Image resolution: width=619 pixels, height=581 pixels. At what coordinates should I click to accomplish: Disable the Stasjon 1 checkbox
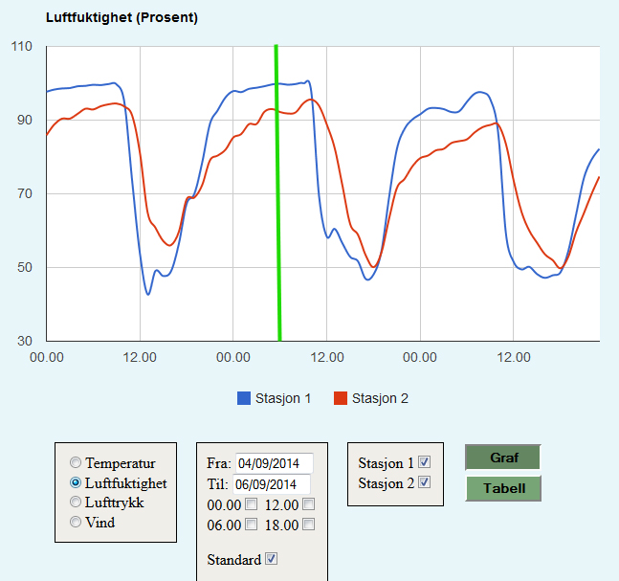coord(425,462)
